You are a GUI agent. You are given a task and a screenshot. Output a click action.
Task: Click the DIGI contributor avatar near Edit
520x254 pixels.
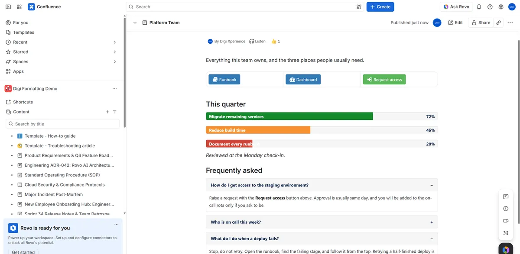pyautogui.click(x=437, y=23)
